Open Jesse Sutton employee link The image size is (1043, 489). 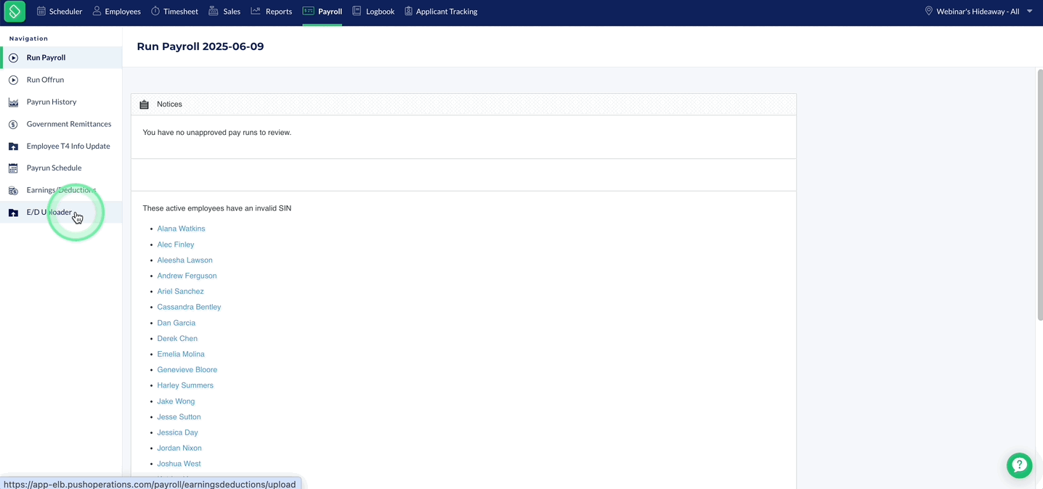pyautogui.click(x=179, y=417)
